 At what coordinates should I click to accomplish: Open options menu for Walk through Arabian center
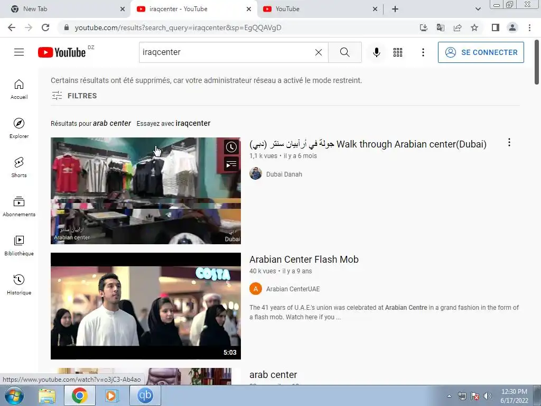click(x=509, y=143)
